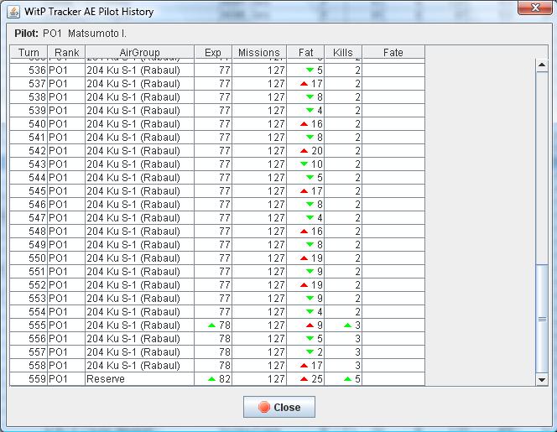Select Exp value '82' in turn 559
This screenshot has width=557, height=432.
pos(225,378)
